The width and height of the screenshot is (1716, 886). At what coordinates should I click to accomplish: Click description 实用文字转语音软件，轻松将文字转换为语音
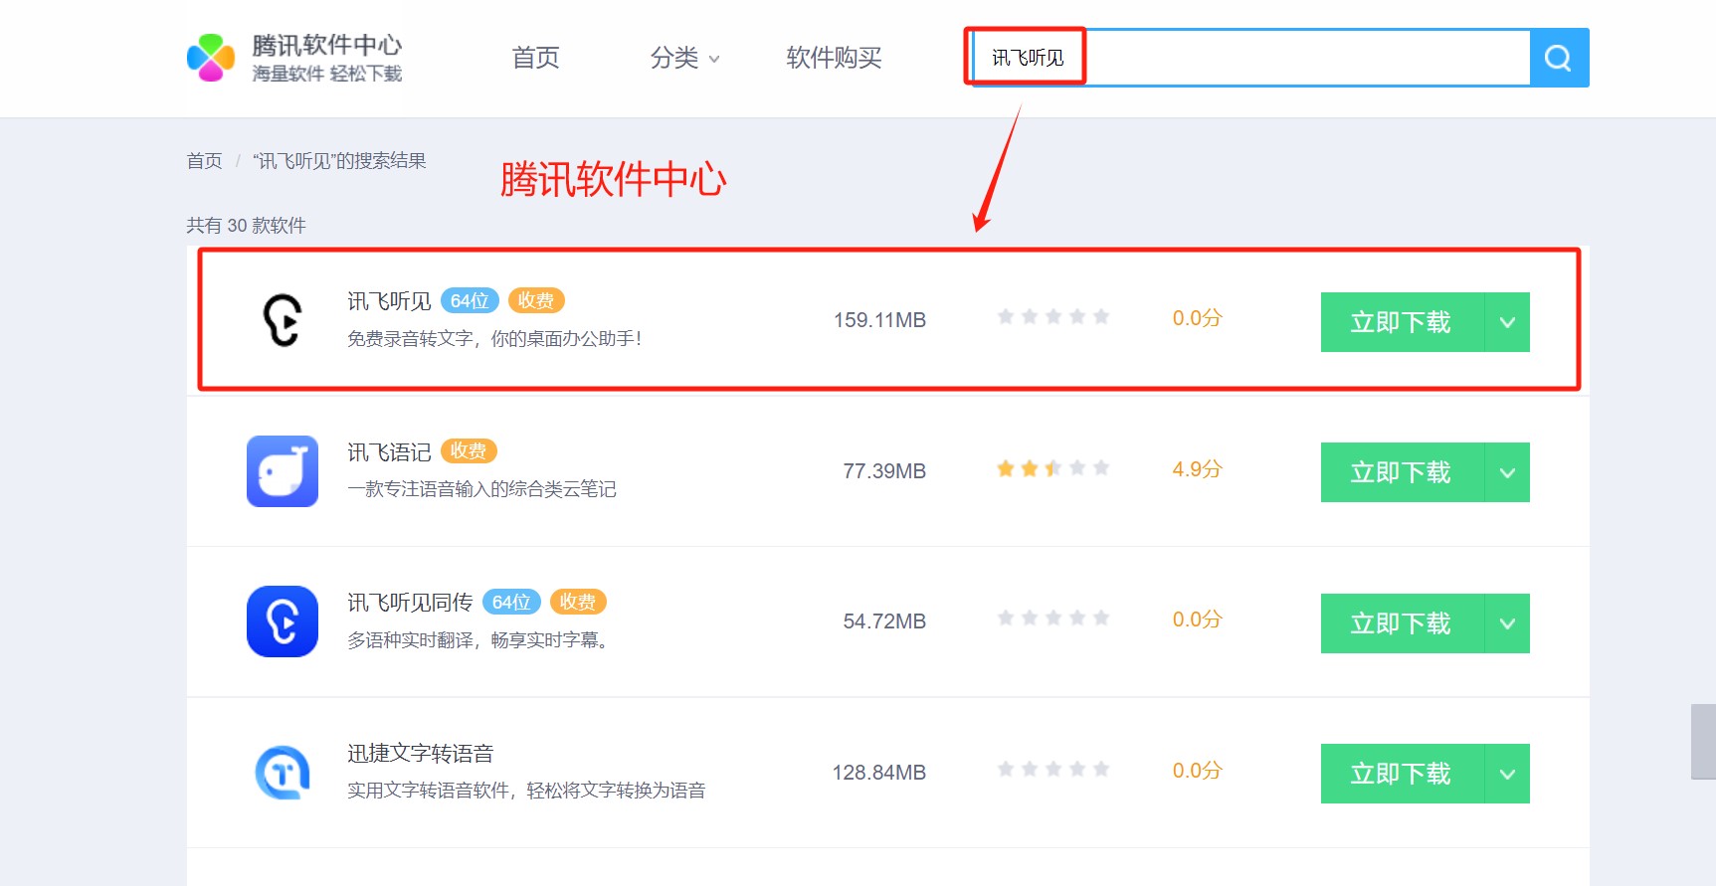click(526, 791)
